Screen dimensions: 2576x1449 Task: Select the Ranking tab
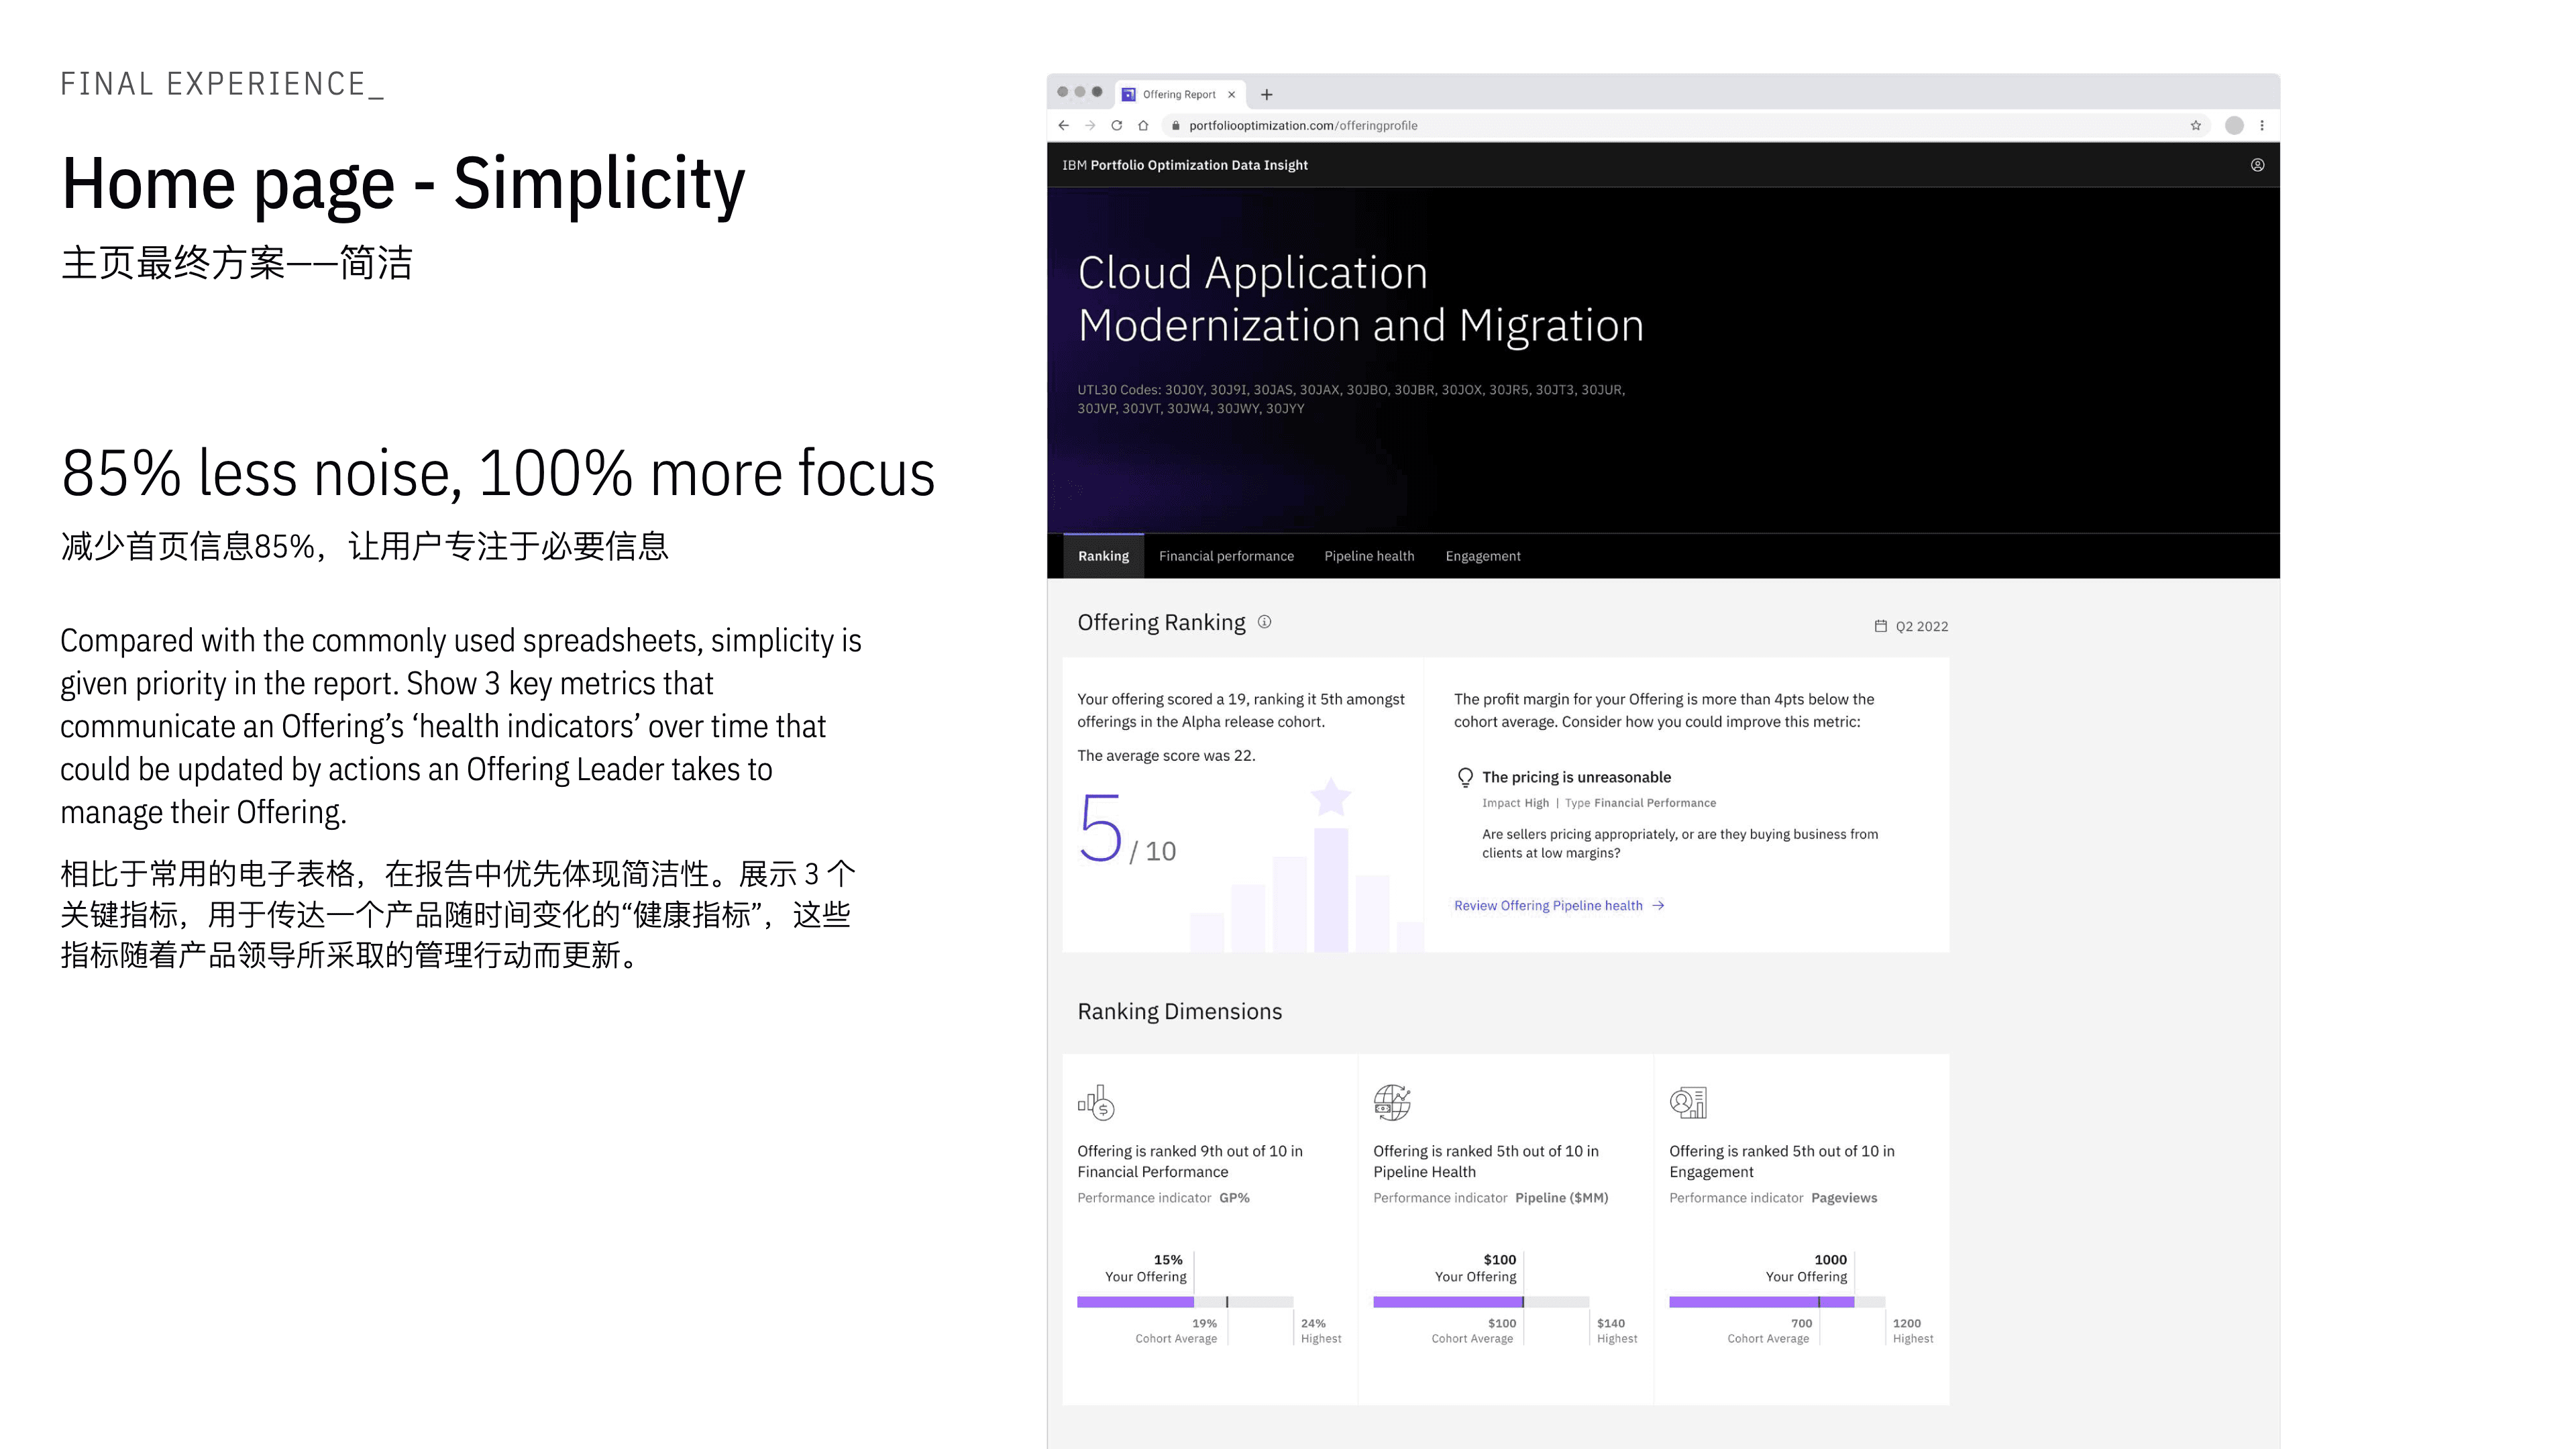[1103, 556]
